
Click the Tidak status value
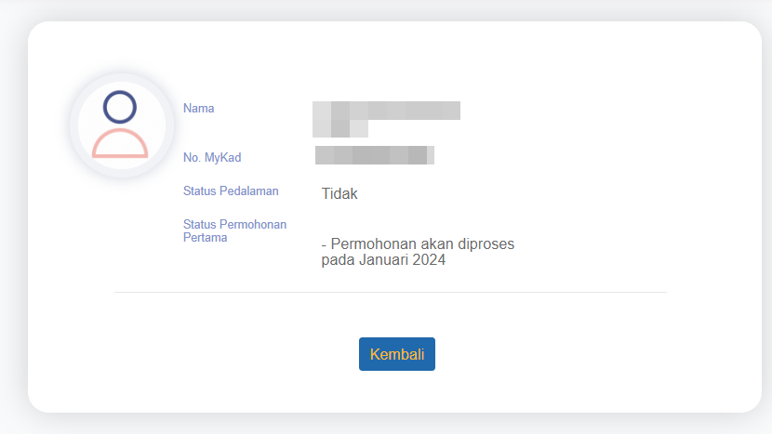339,193
